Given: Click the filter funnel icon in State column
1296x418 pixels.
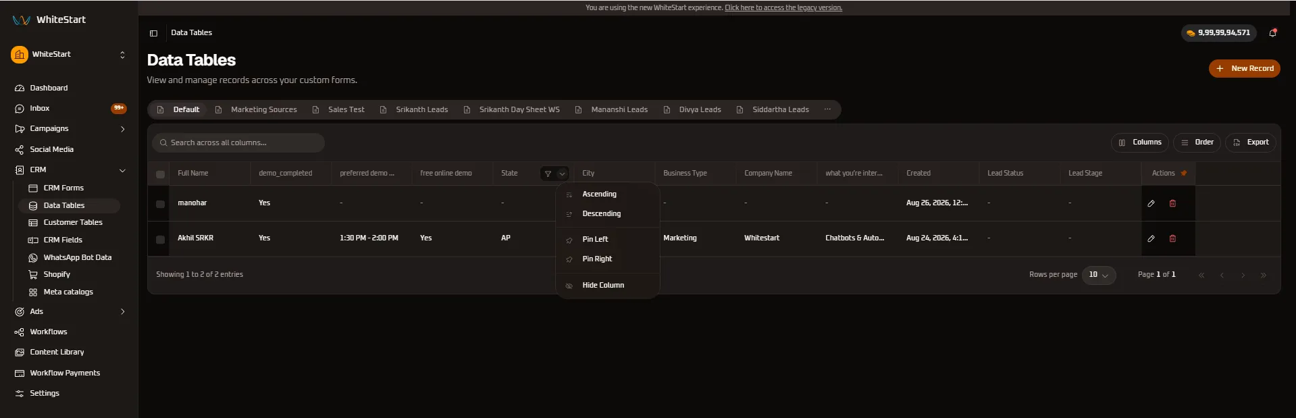Looking at the screenshot, I should coord(548,174).
